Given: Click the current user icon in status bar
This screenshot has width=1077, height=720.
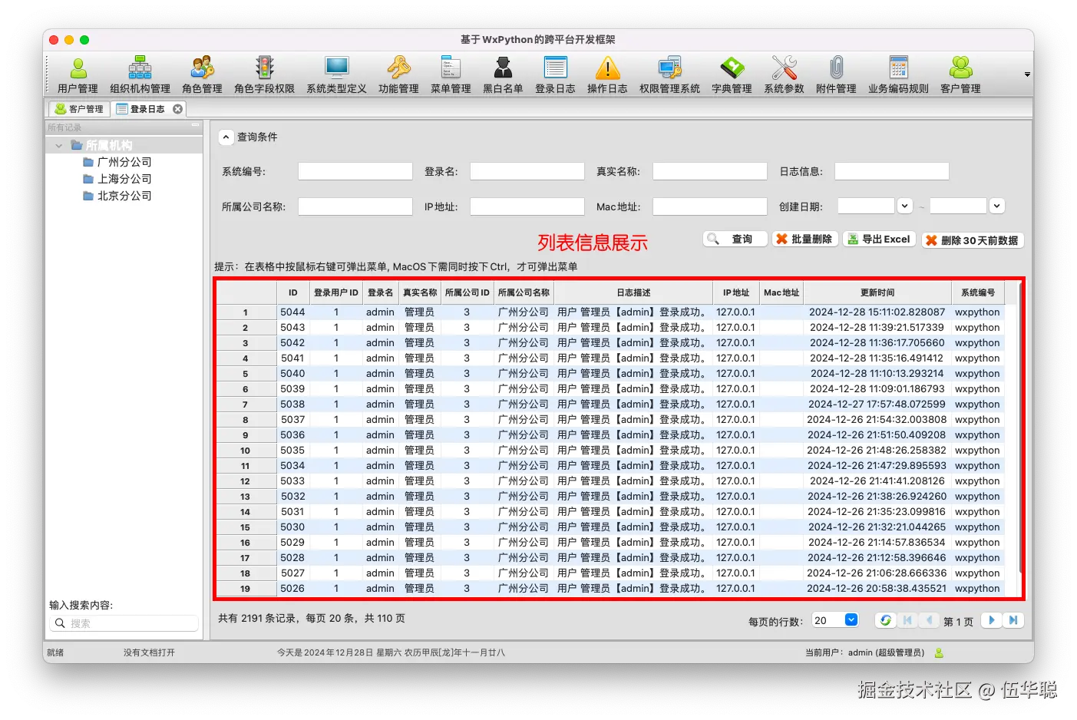Looking at the screenshot, I should [939, 652].
